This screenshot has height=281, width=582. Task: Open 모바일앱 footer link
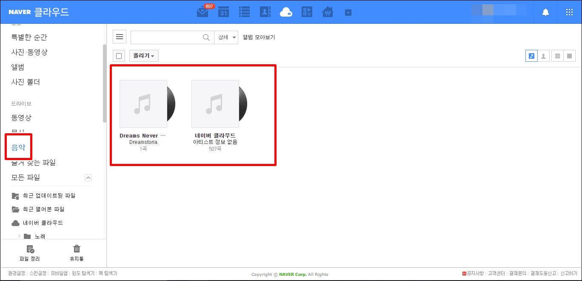coord(59,274)
